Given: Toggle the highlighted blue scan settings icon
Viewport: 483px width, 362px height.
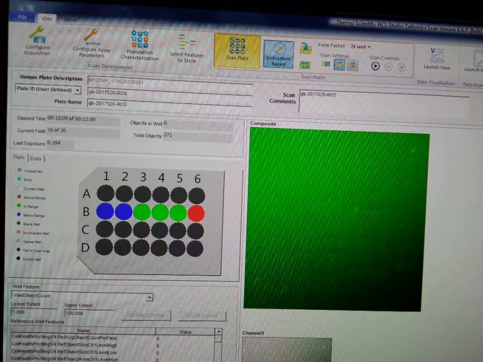Looking at the screenshot, I should tap(339, 65).
